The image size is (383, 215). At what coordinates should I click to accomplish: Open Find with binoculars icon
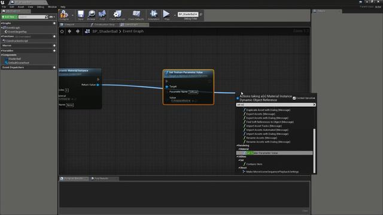102,14
